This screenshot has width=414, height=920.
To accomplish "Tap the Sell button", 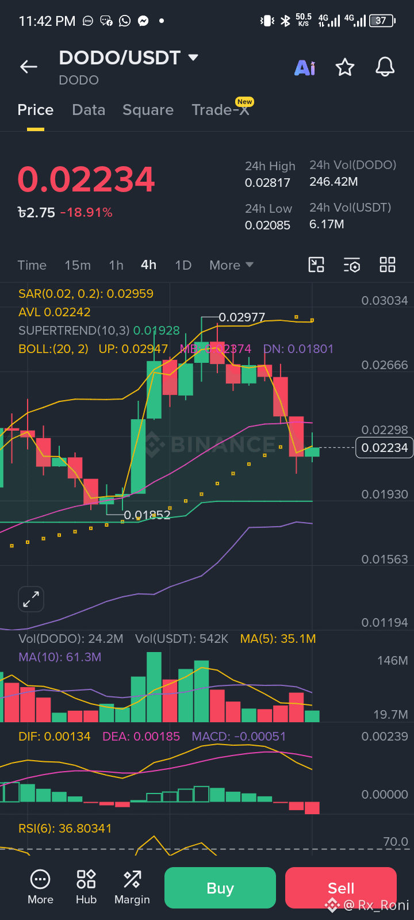I will 341,888.
